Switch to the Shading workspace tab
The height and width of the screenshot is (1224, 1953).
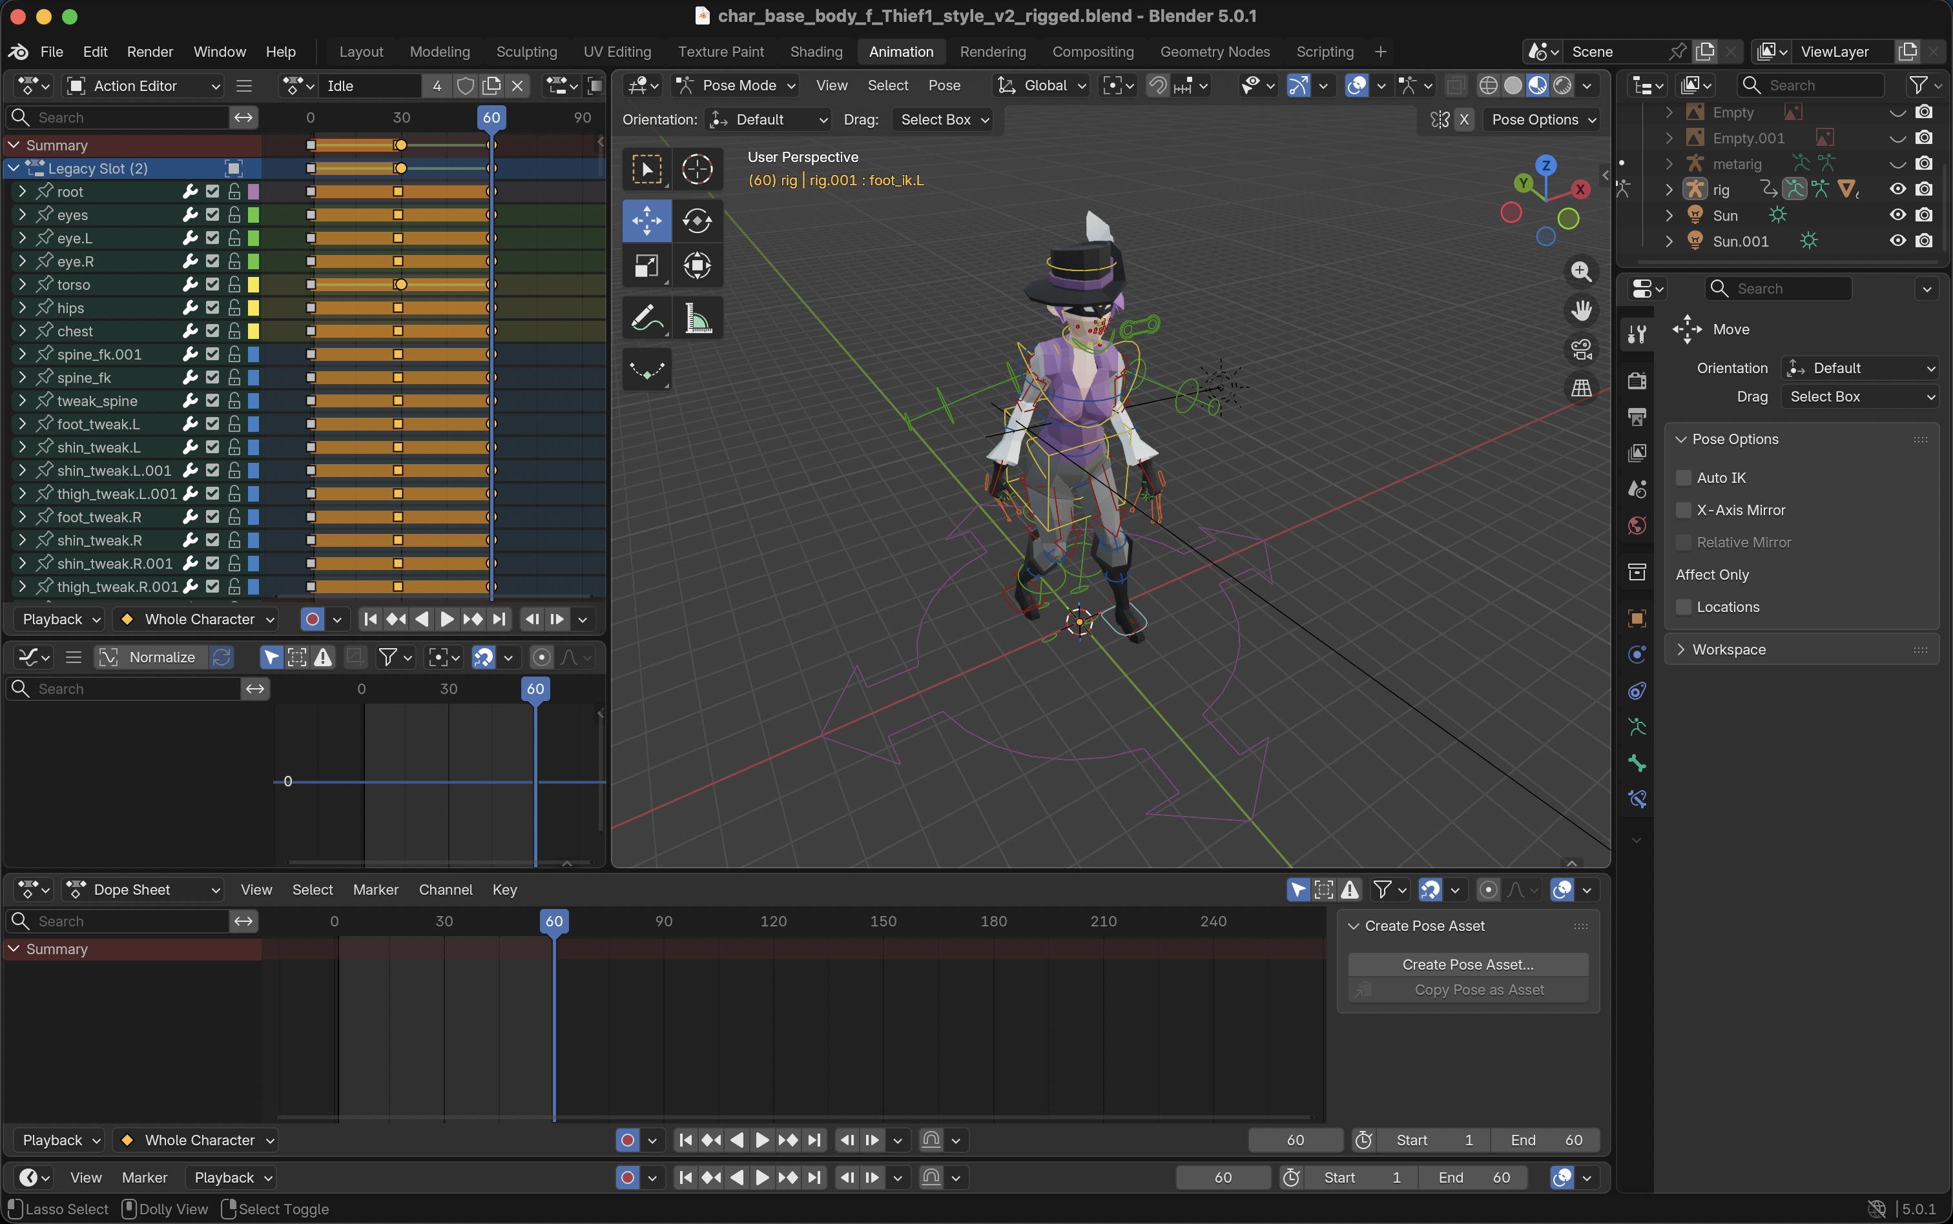point(816,52)
